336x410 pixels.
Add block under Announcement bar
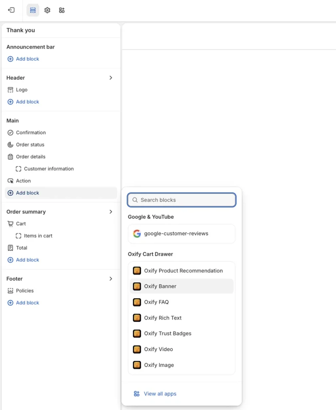click(23, 59)
